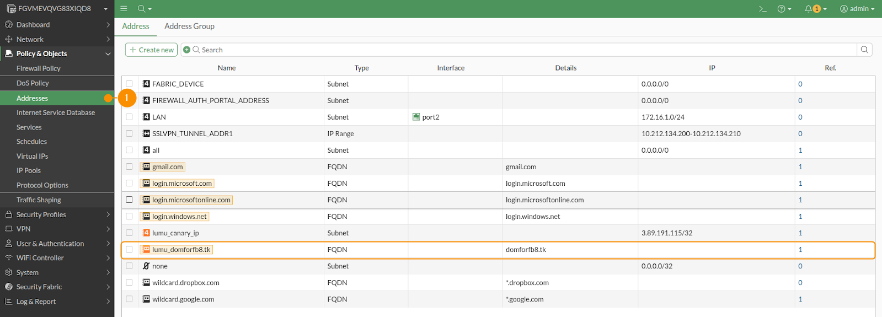This screenshot has height=317, width=882.
Task: Open the gmail.com address entry
Action: click(167, 166)
